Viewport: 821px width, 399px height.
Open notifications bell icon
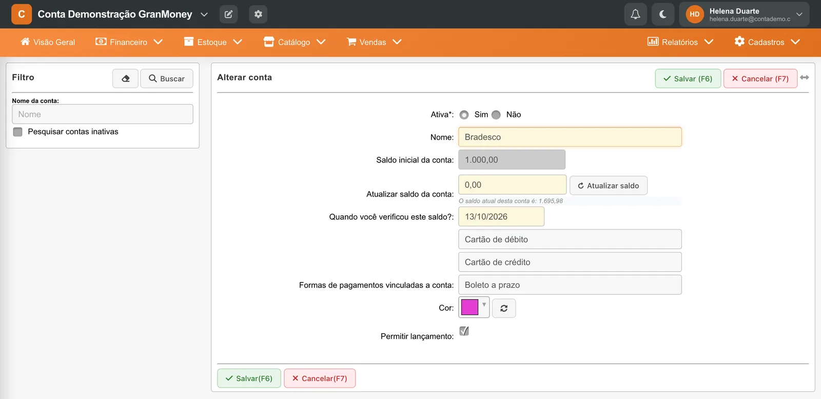point(635,14)
